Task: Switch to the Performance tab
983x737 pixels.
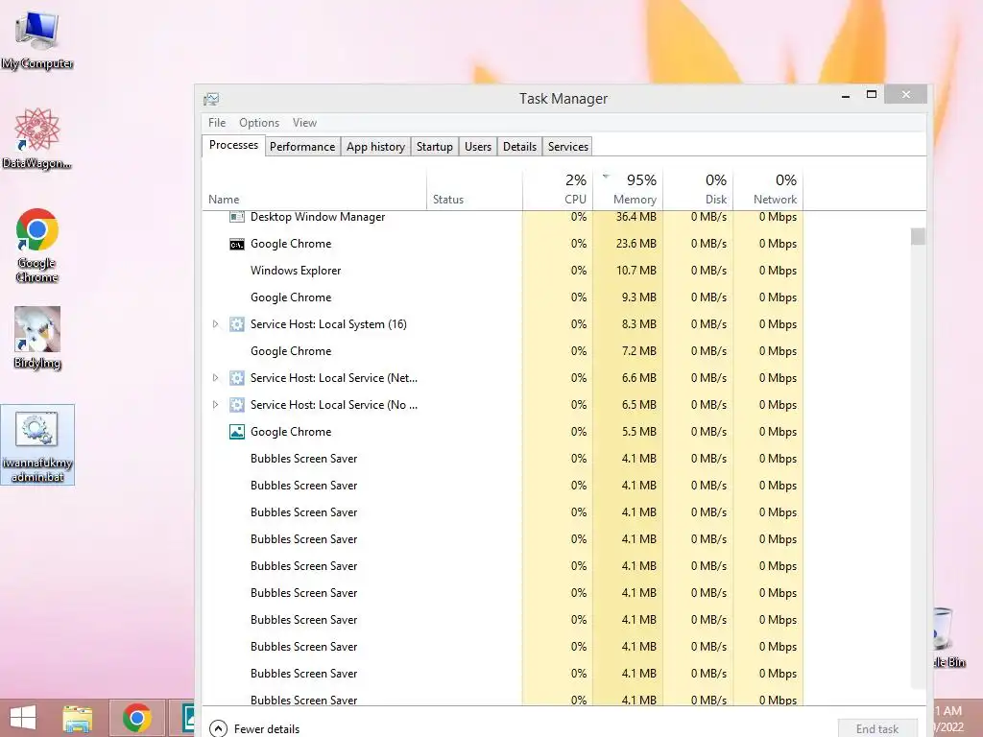Action: click(x=302, y=147)
